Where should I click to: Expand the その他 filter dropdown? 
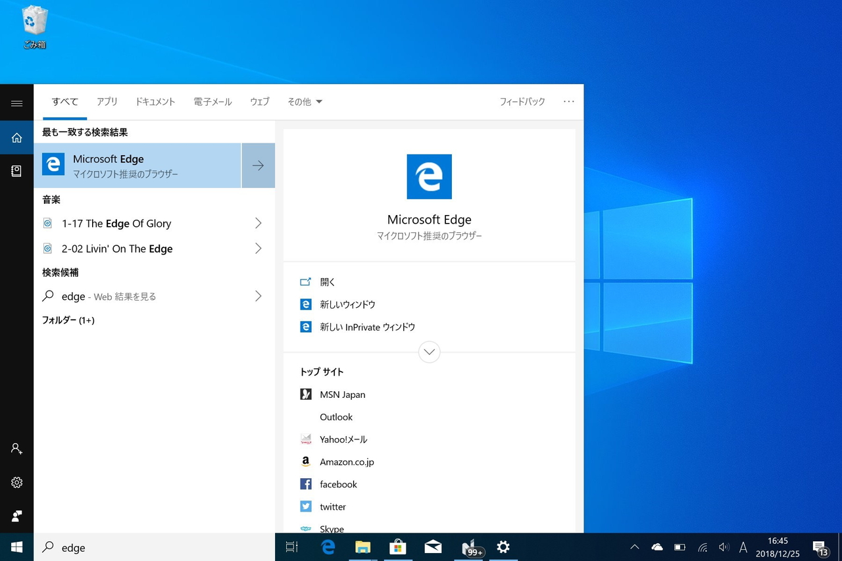(x=305, y=102)
